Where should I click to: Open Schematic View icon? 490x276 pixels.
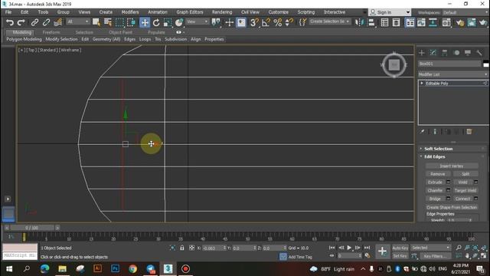point(433,22)
